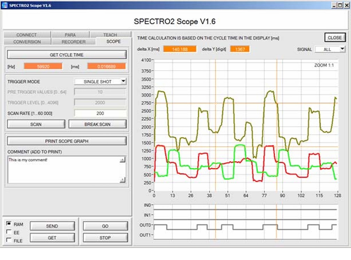The height and width of the screenshot is (260, 351).
Task: Click the GET button
Action: [52, 238]
